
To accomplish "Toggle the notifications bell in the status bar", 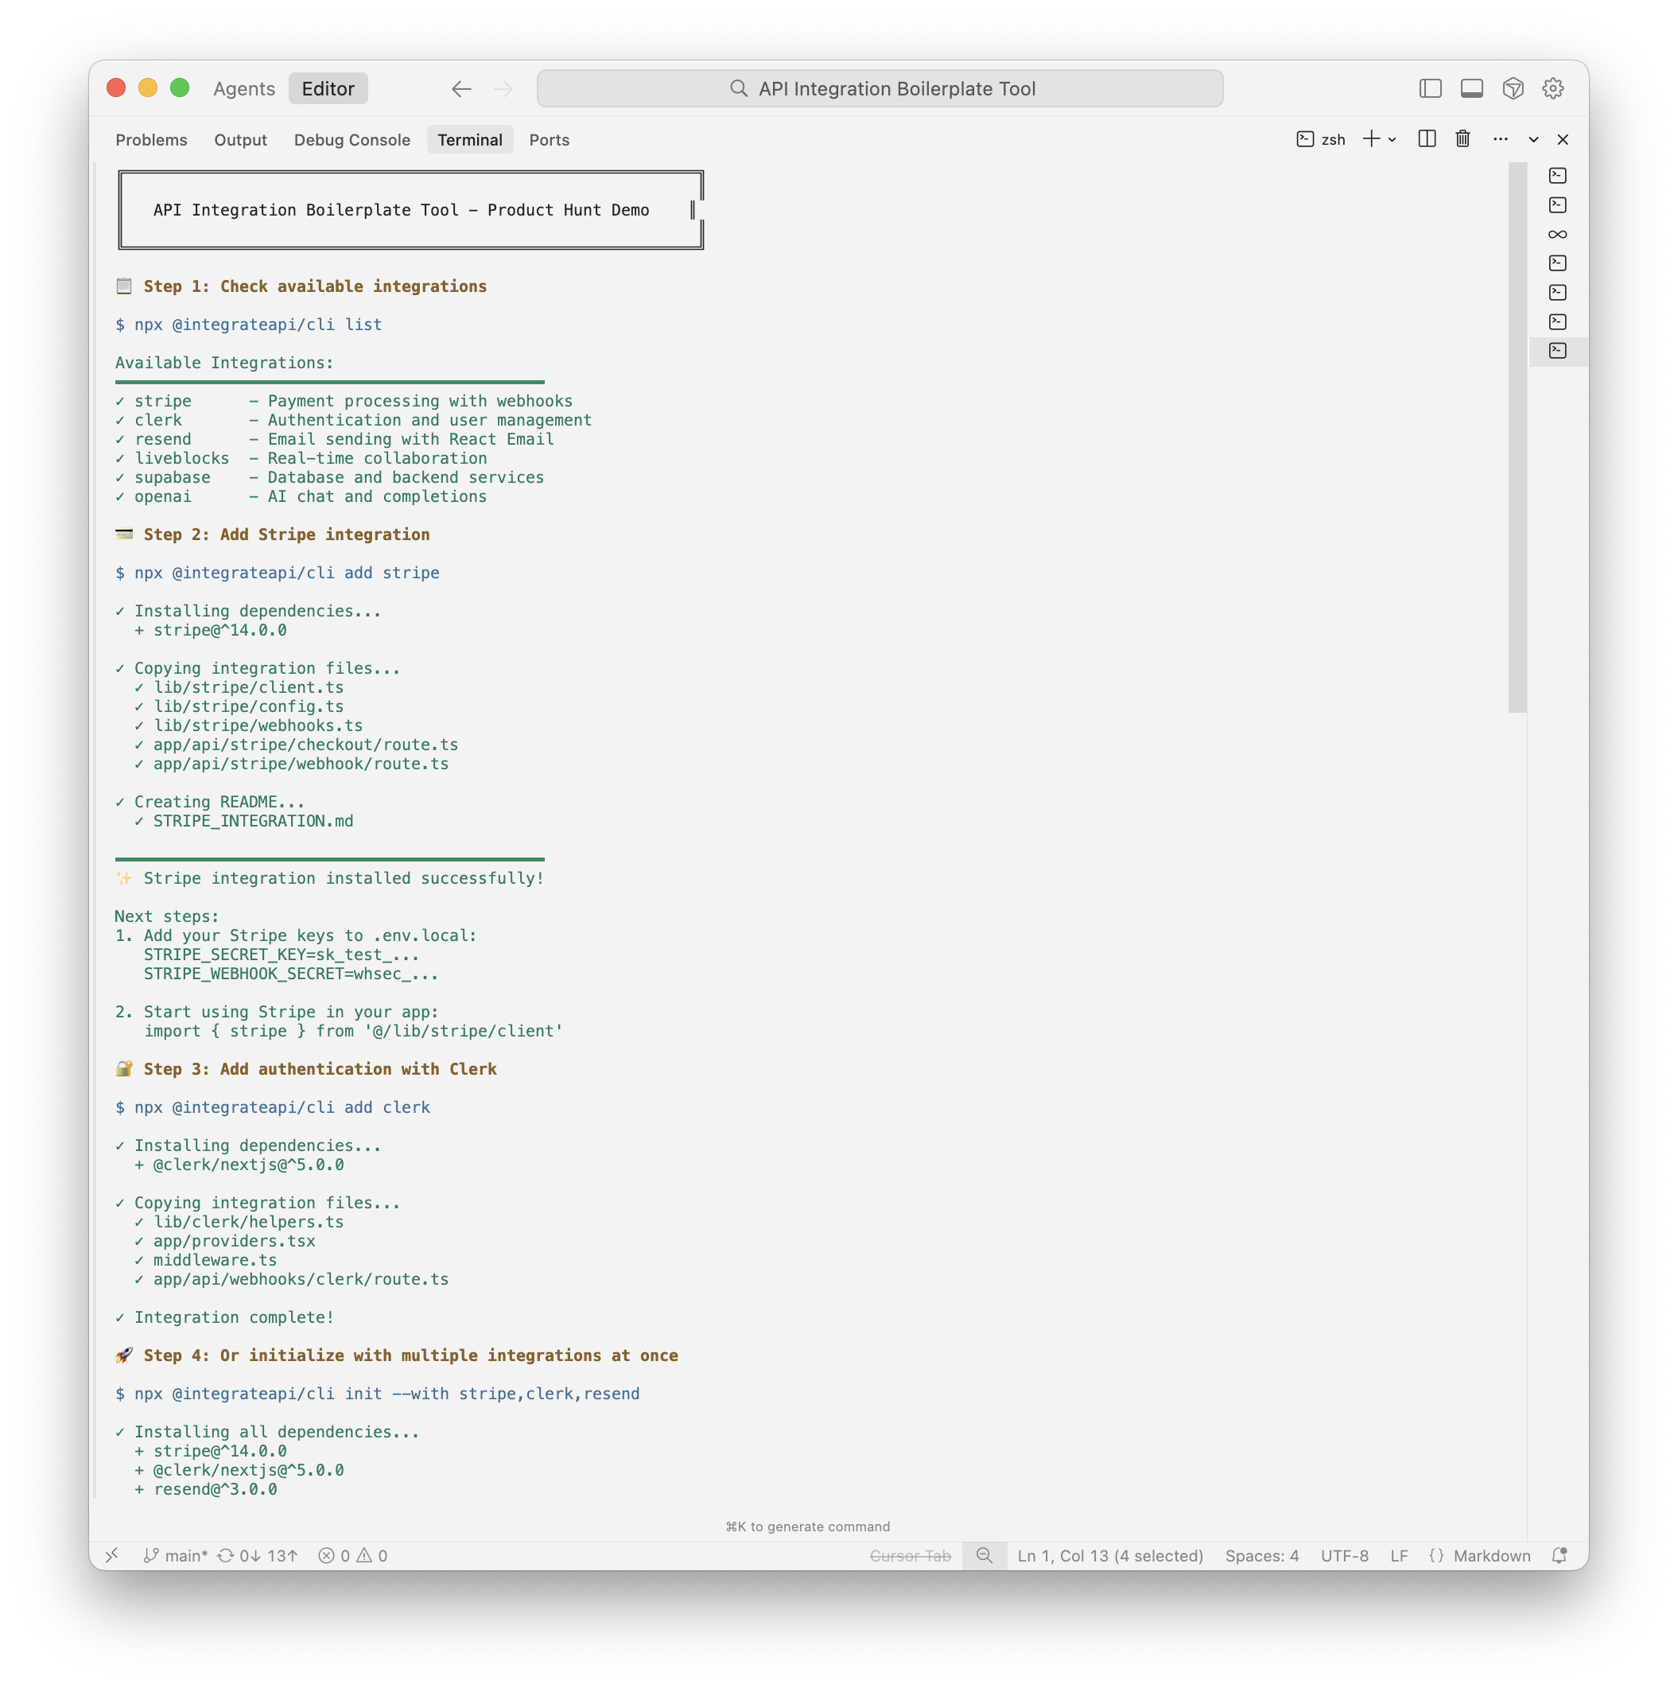I will [1559, 1555].
